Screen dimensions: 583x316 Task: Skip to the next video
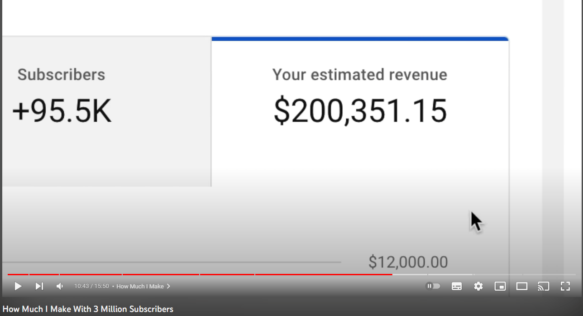tap(39, 286)
